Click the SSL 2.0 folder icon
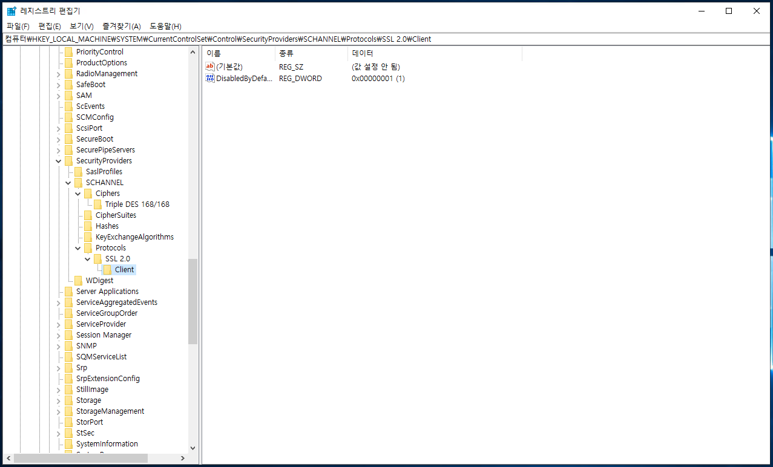The height and width of the screenshot is (467, 773). pyautogui.click(x=97, y=259)
